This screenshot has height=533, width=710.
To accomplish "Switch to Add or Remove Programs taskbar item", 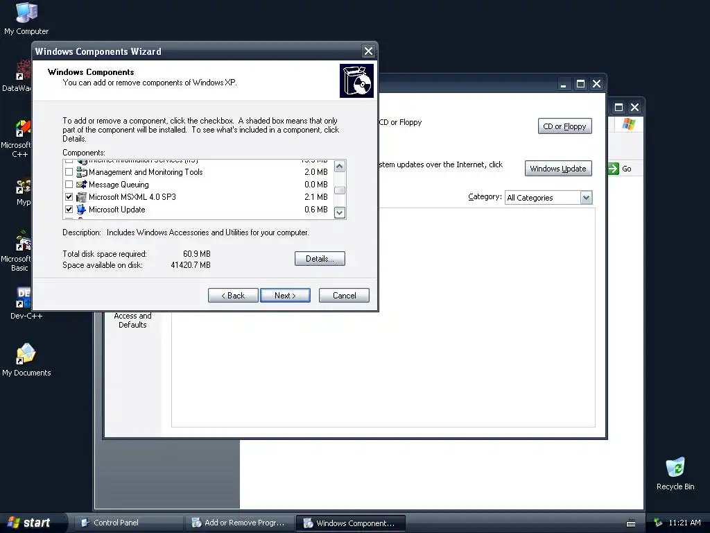I will (x=239, y=523).
